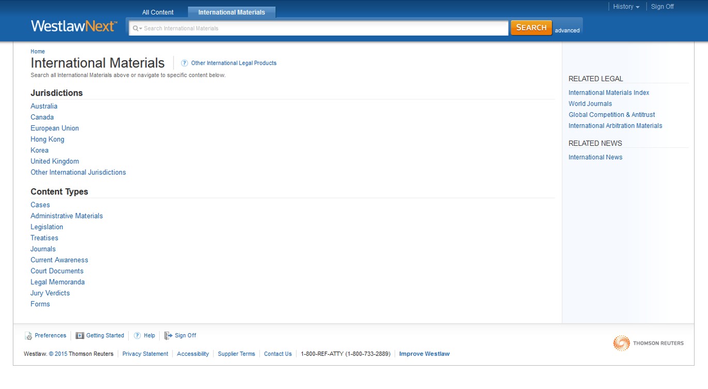
Task: Click the International Materials page heading
Action: click(x=98, y=63)
